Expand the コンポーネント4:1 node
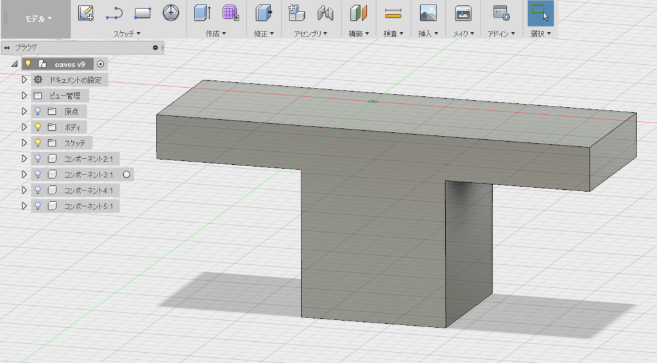Viewport: 657px width, 363px height. click(24, 190)
